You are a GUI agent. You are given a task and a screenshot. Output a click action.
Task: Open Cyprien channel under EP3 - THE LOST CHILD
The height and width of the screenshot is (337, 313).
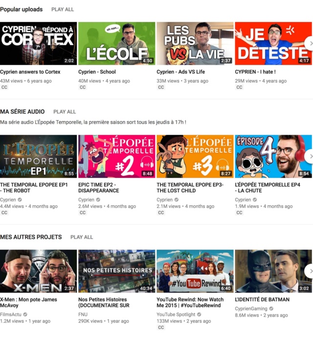164,200
